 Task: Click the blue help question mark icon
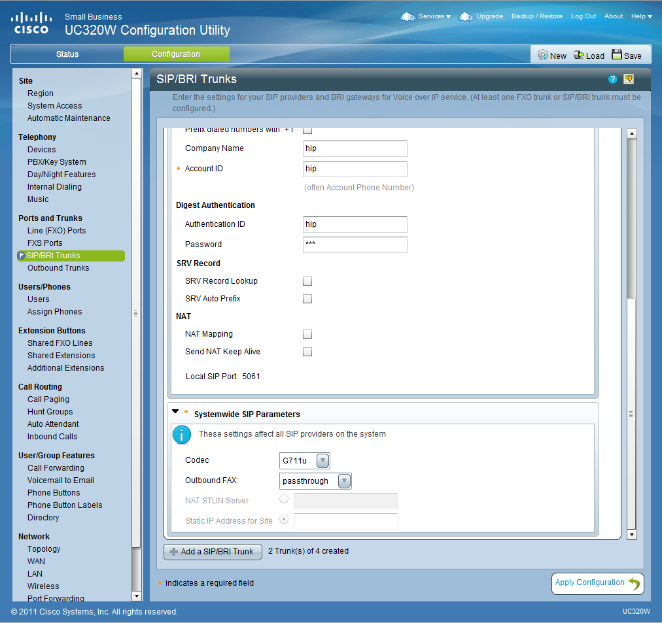coord(613,79)
